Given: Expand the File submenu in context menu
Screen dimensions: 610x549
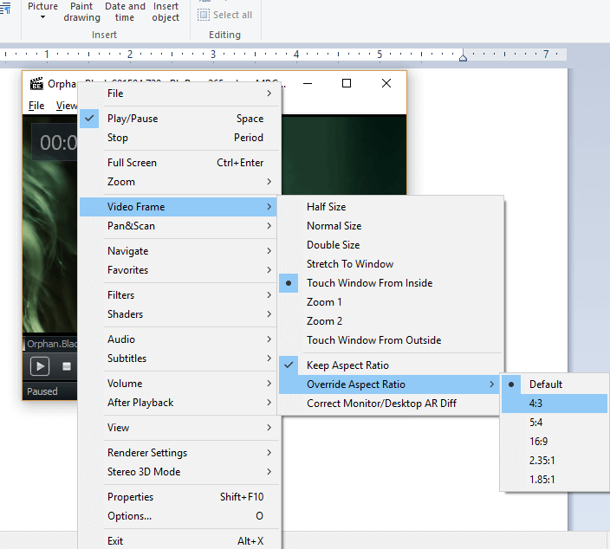Looking at the screenshot, I should [179, 94].
